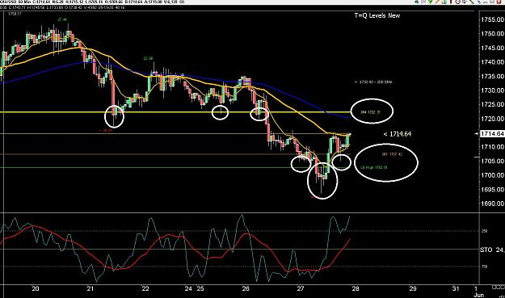Click the clock icon in the top toolbar
Viewport: 505px width, 298px height.
(457, 2)
